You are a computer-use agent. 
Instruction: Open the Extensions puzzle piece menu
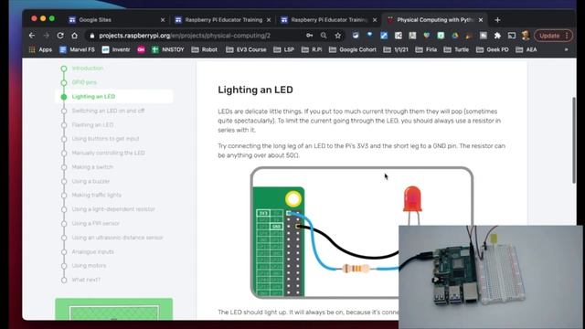[x=497, y=36]
